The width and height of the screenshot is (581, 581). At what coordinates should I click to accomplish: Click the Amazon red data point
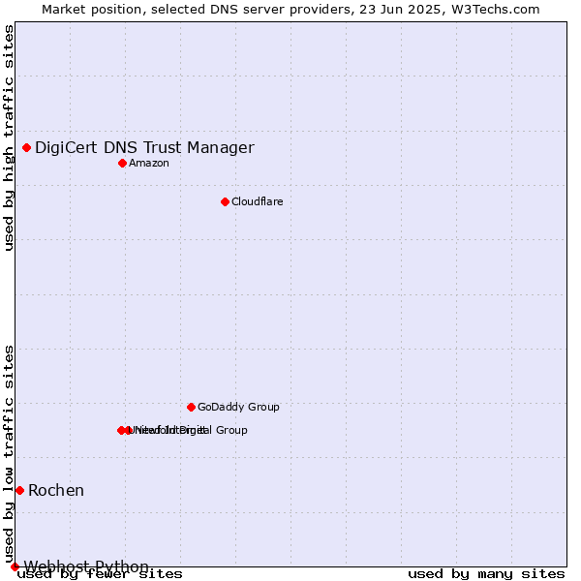[x=122, y=164]
